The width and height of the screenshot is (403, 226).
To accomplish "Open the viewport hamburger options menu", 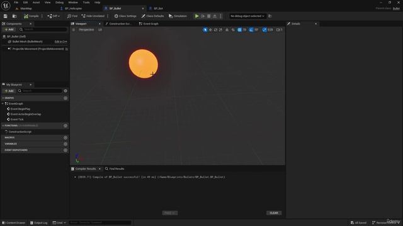I will (74, 30).
